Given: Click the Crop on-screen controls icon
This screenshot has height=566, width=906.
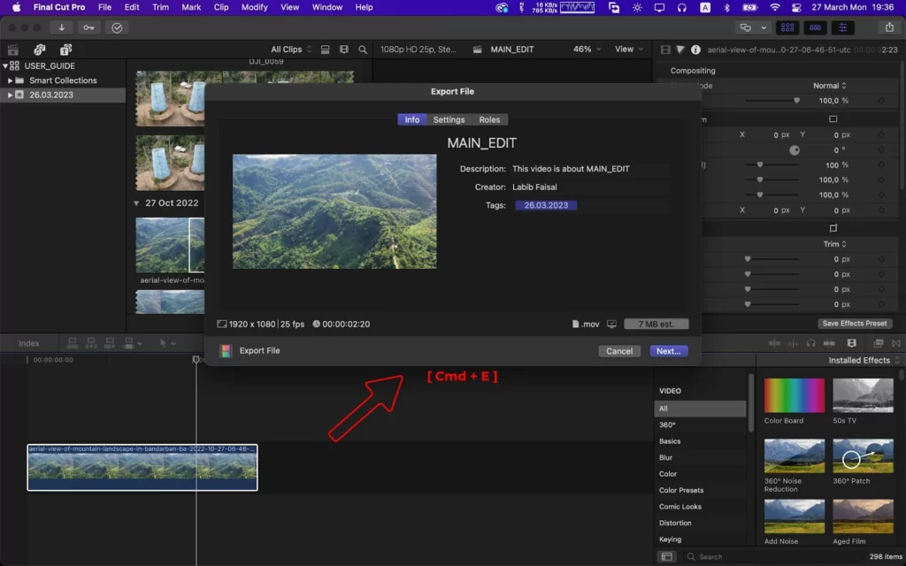Looking at the screenshot, I should click(833, 228).
